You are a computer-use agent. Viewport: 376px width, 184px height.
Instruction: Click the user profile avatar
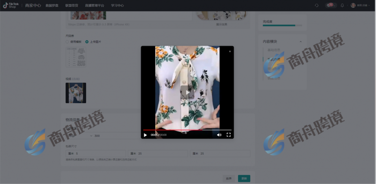(x=353, y=5)
